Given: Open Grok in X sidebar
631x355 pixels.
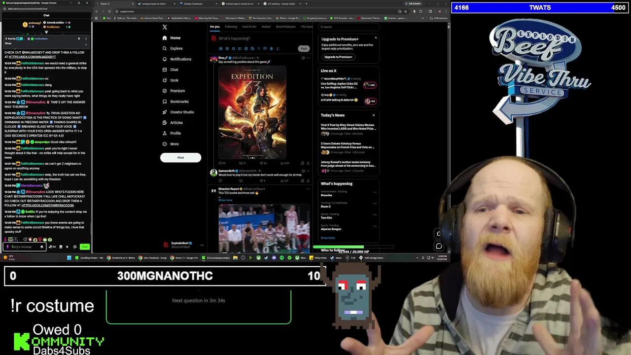Looking at the screenshot, I should click(171, 80).
